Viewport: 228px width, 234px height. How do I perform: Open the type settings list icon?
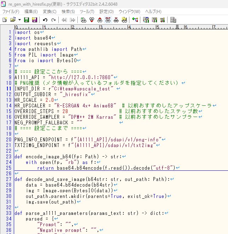coord(146,20)
